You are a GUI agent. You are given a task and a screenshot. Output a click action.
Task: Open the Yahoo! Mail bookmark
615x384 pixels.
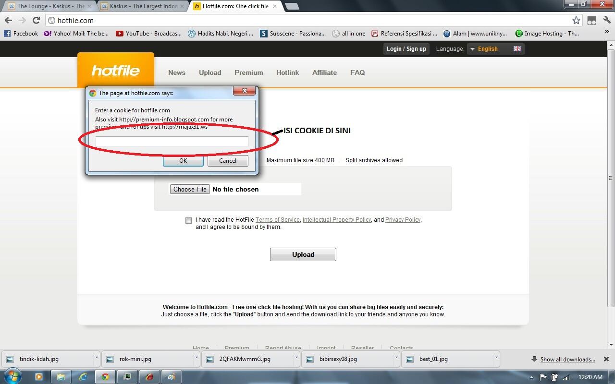tap(76, 34)
